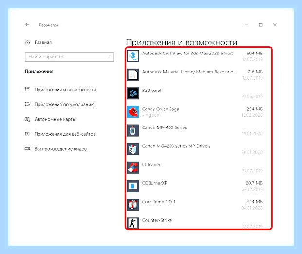This screenshot has width=302, height=254.
Task: Select Canon MG4200 series MP Drivers
Action: [x=176, y=146]
